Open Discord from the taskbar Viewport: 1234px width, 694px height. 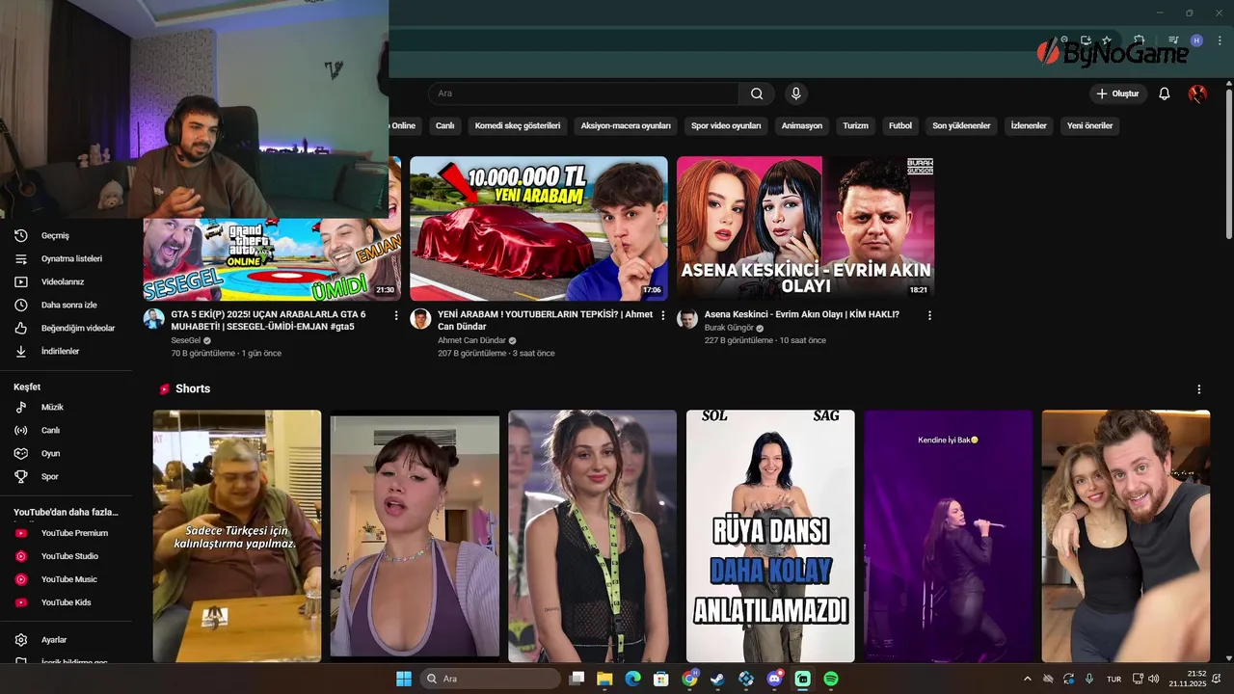(774, 679)
